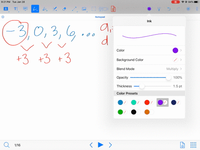Image resolution: width=200 pixels, height=150 pixels.
Task: Tap the stylus pencil icon in toolbar
Action: point(159,9)
